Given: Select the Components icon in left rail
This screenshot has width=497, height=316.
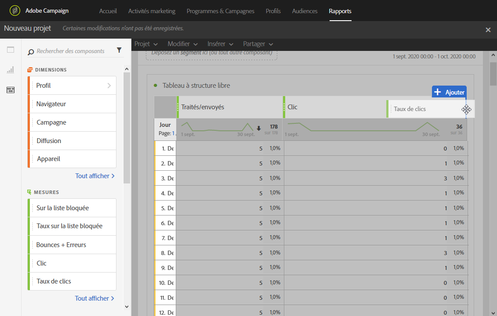Looking at the screenshot, I should click(x=11, y=90).
